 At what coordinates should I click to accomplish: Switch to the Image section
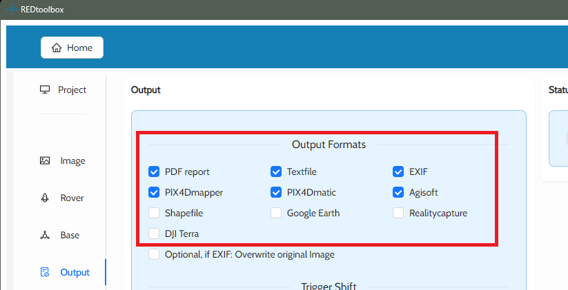63,160
